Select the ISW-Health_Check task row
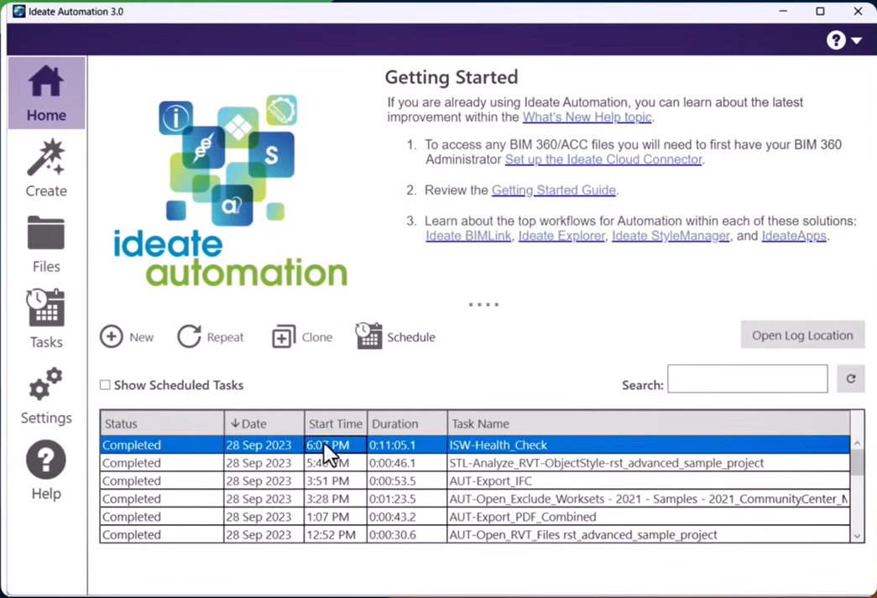Viewport: 877px width, 598px height. click(x=475, y=445)
